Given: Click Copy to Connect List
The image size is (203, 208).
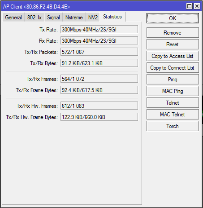Looking at the screenshot, I should pos(173,67).
